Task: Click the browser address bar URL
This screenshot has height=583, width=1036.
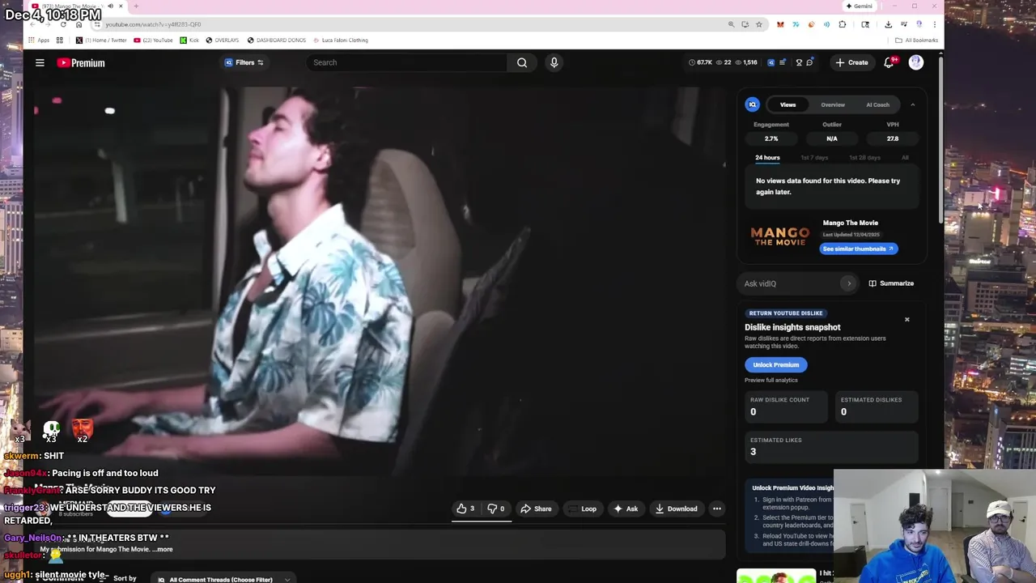Action: (x=153, y=24)
